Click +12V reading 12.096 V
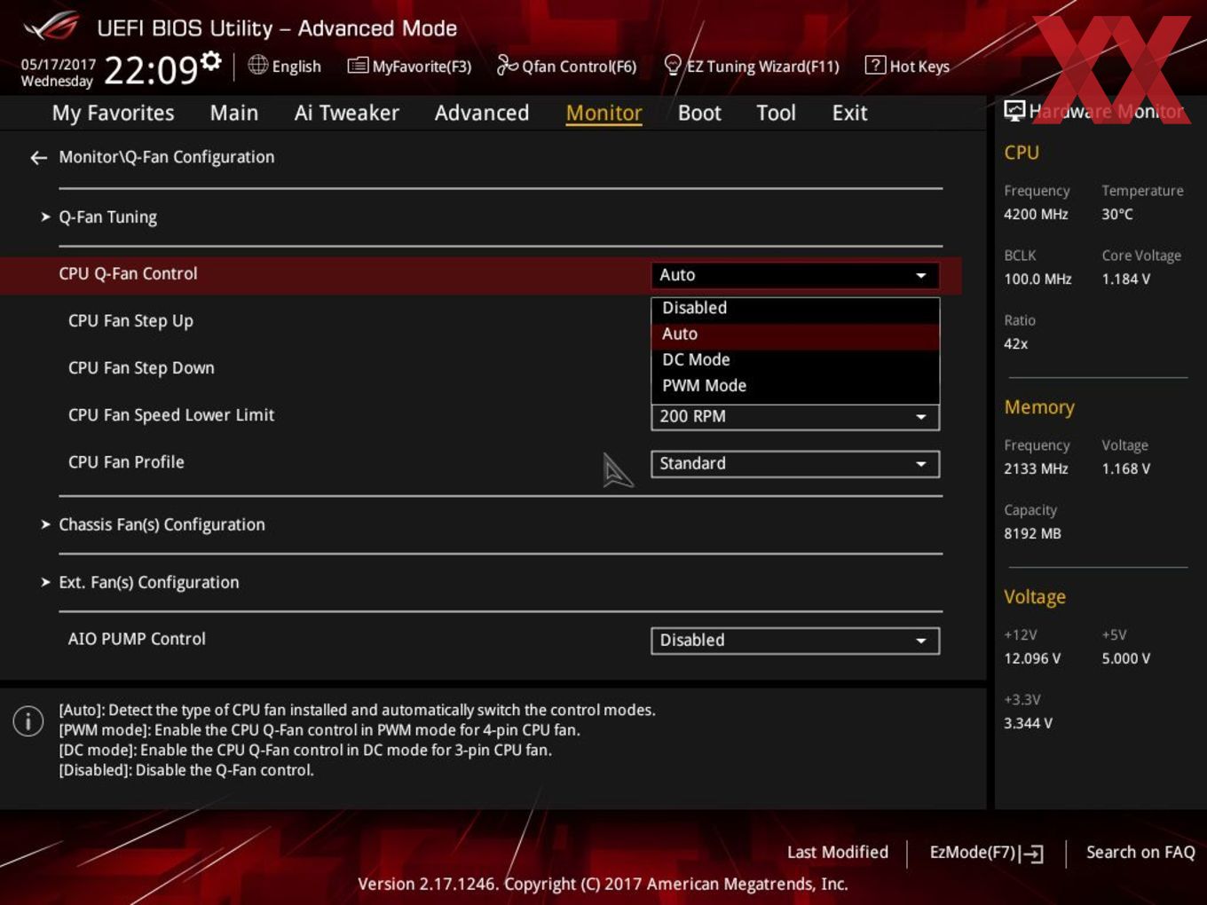Image resolution: width=1207 pixels, height=905 pixels. click(1032, 658)
